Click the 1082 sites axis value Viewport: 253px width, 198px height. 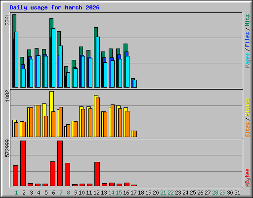pyautogui.click(x=7, y=96)
